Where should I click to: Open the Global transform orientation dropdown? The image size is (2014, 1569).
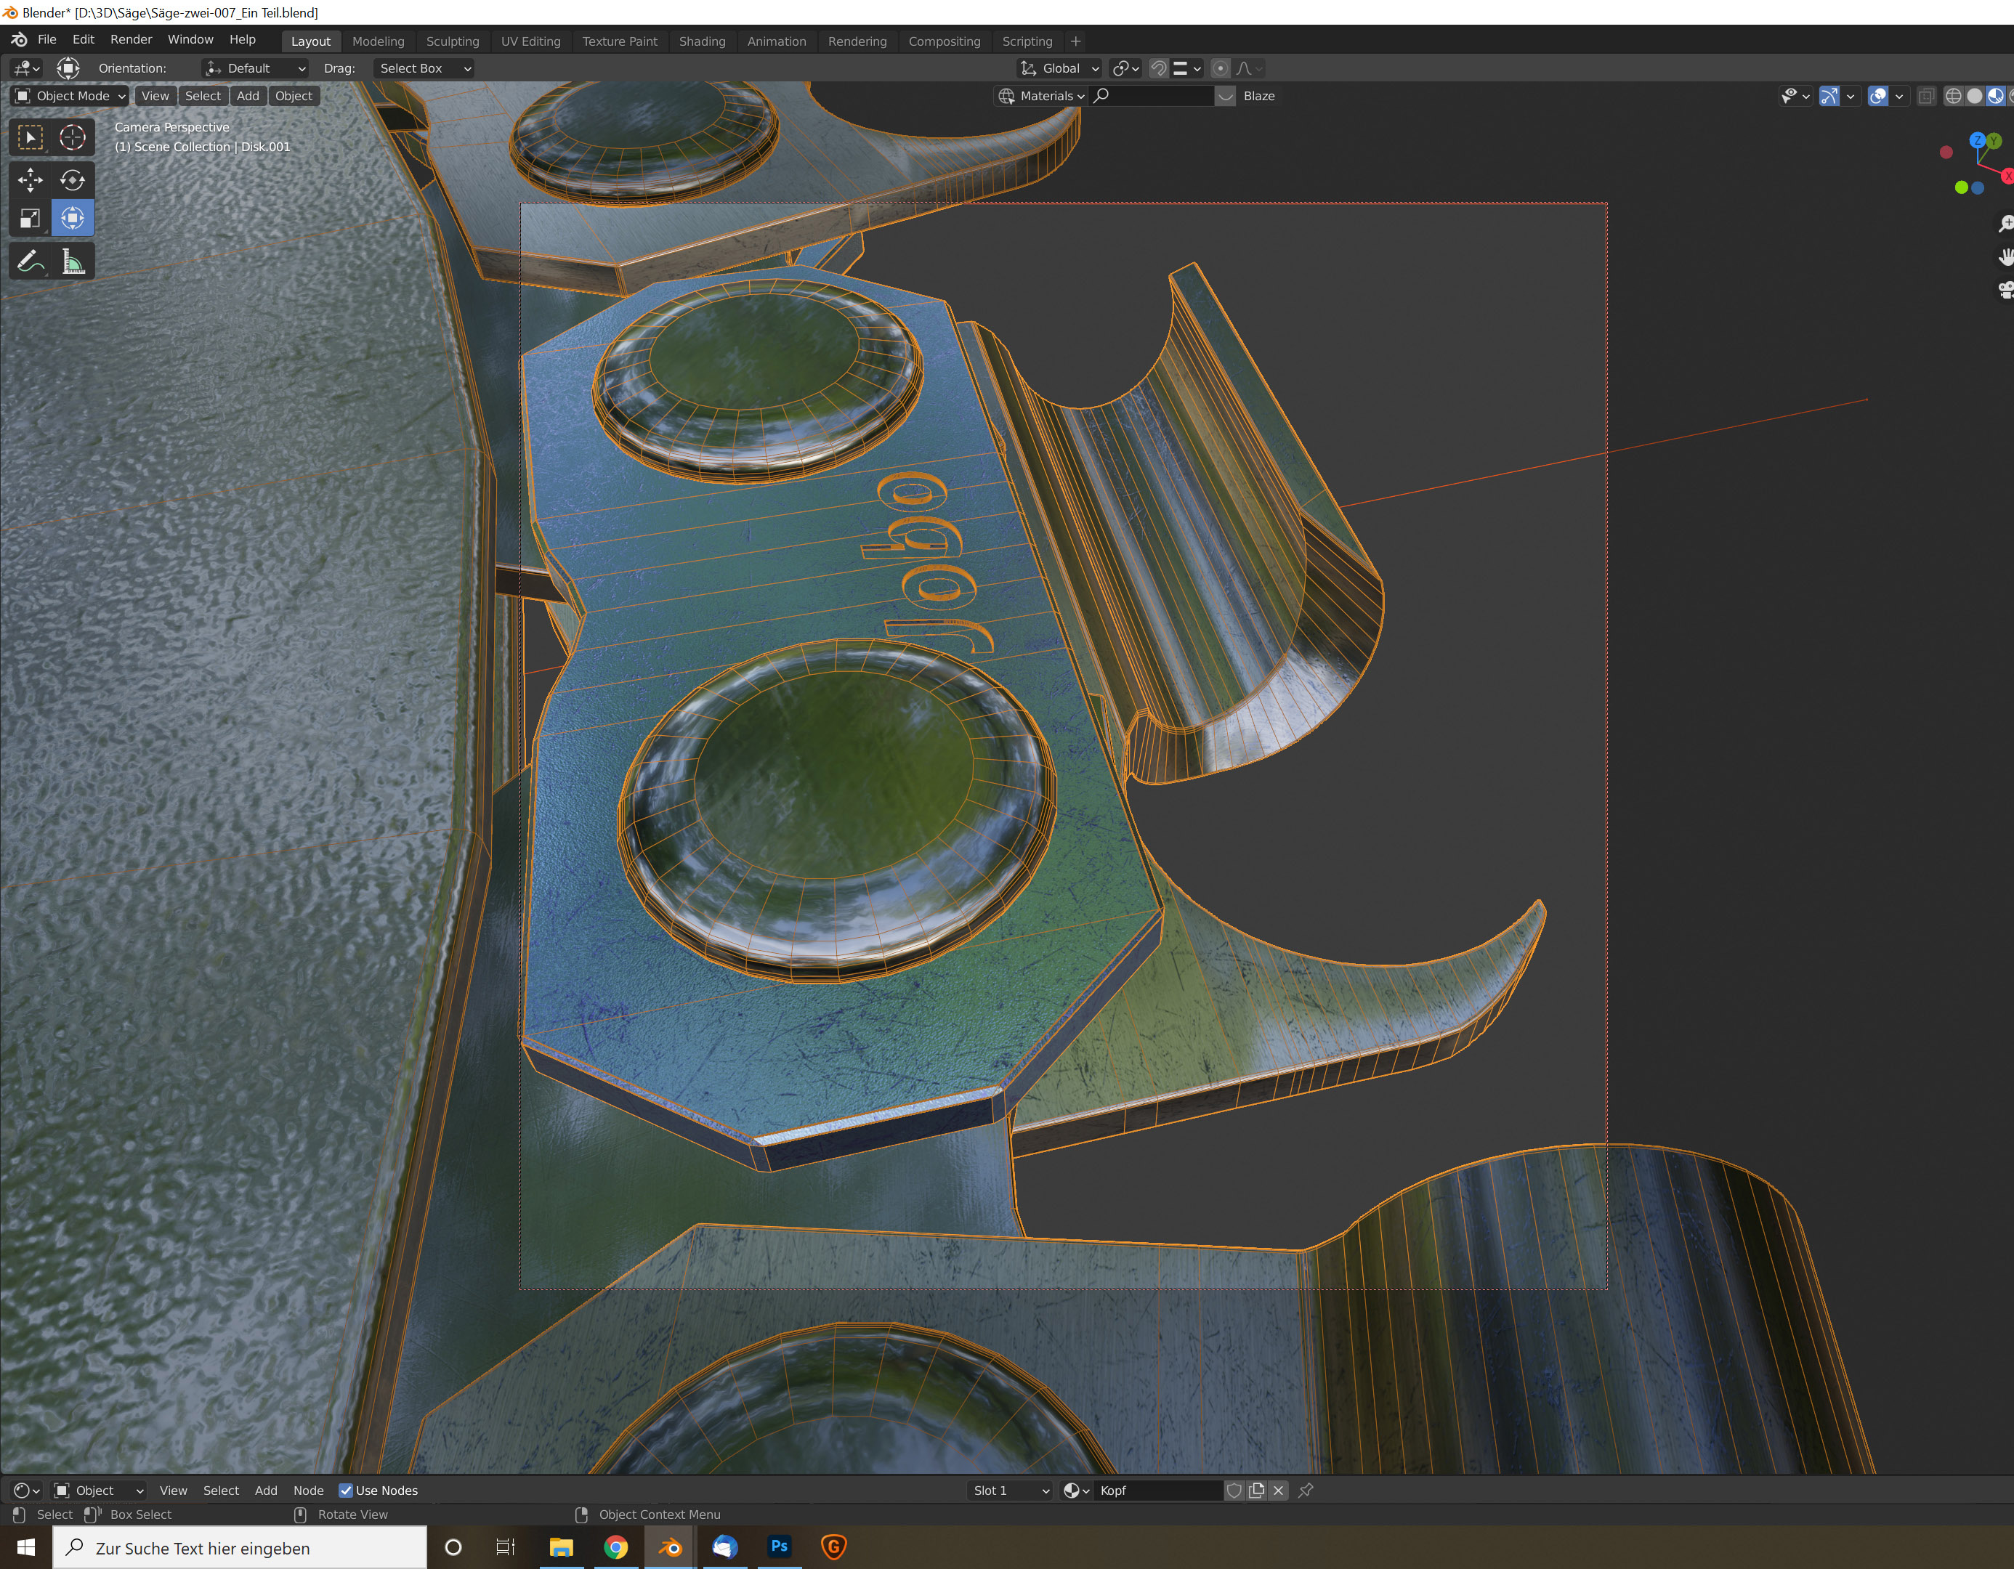pyautogui.click(x=1061, y=68)
